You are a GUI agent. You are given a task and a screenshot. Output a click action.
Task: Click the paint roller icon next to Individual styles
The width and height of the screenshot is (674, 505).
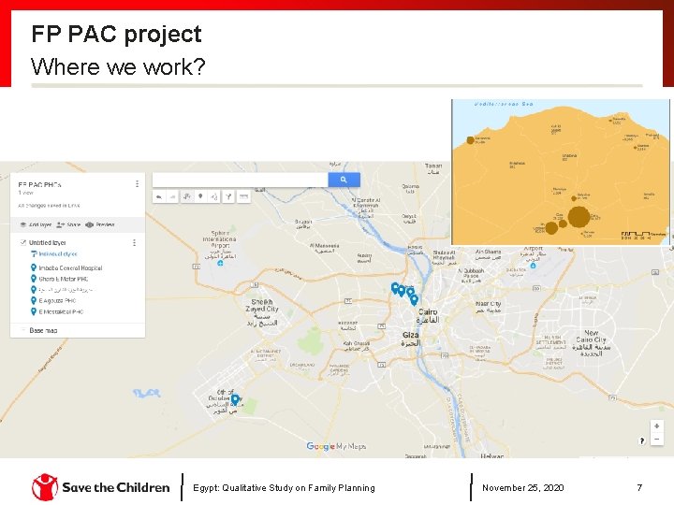pyautogui.click(x=34, y=253)
